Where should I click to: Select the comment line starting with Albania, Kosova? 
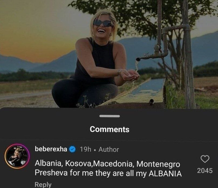(107, 164)
